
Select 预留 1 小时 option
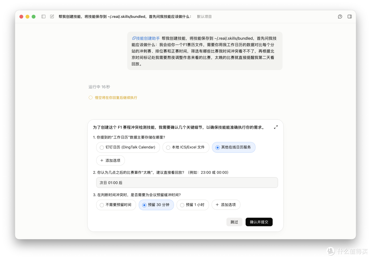[x=193, y=205]
